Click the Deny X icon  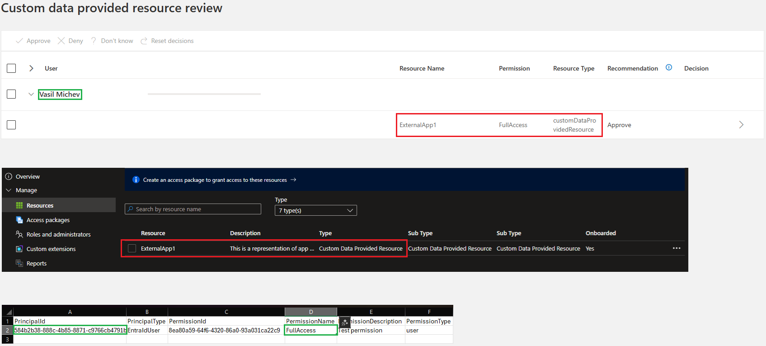pyautogui.click(x=61, y=41)
